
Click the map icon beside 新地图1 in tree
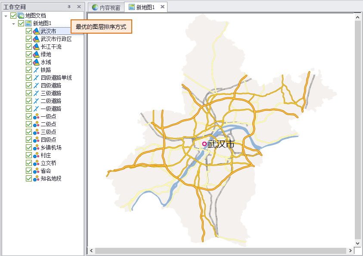[28, 23]
